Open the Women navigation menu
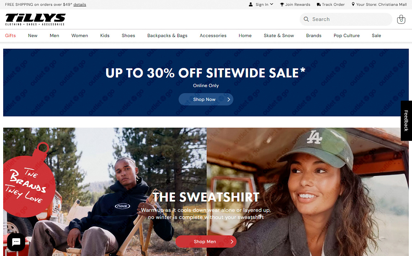The width and height of the screenshot is (412, 256). click(x=80, y=36)
